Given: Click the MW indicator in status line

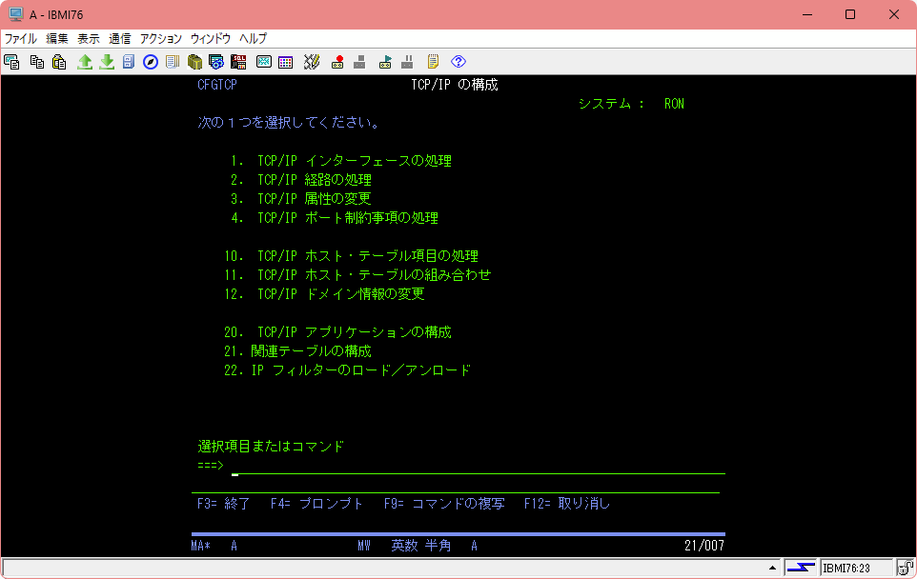Looking at the screenshot, I should [364, 546].
